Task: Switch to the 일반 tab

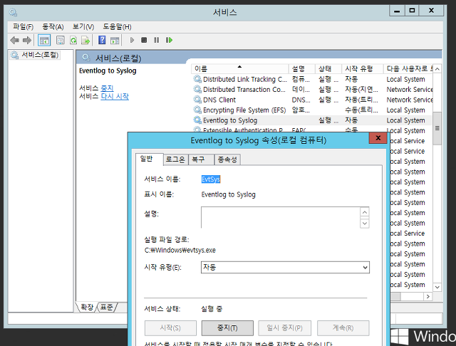Action: click(x=150, y=159)
